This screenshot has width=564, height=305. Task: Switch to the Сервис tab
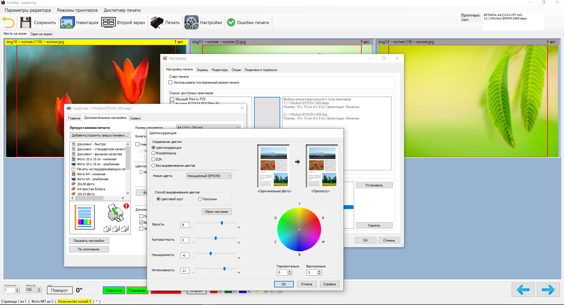click(135, 118)
